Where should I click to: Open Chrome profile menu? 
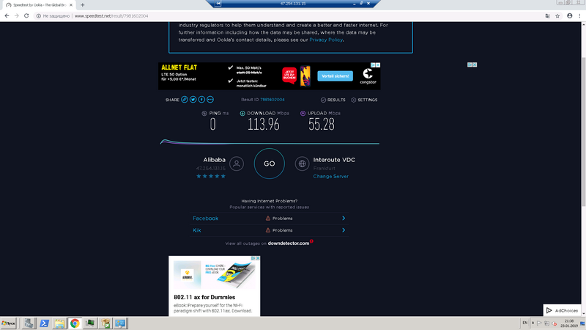pyautogui.click(x=570, y=15)
